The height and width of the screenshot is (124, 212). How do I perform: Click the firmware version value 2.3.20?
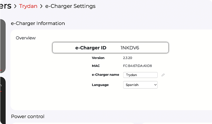point(128,58)
